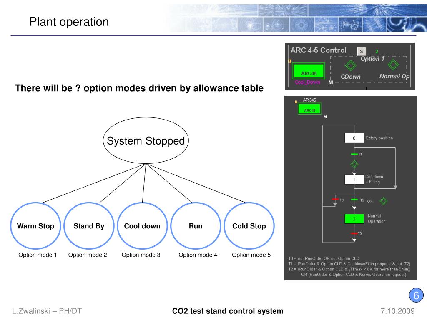Select green step 2 Normal Operation box
427x320 pixels.
pos(354,219)
